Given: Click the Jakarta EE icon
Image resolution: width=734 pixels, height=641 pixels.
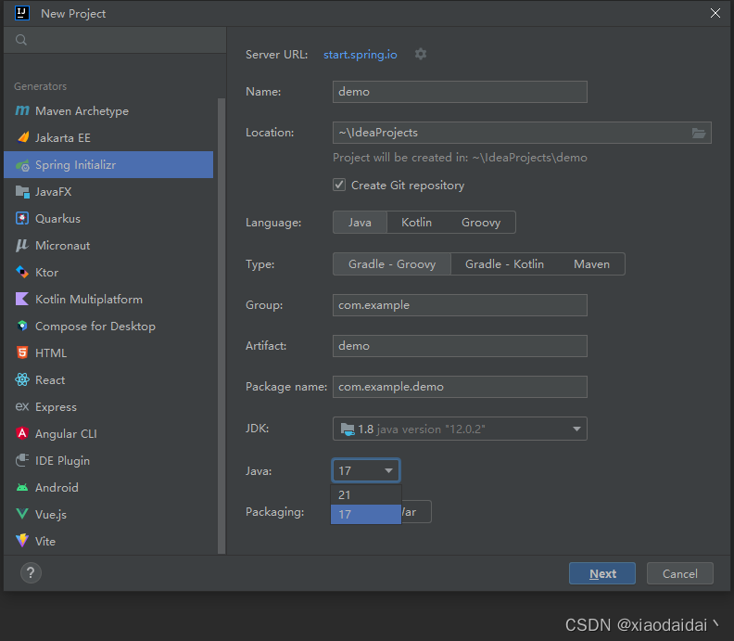Looking at the screenshot, I should pyautogui.click(x=22, y=137).
